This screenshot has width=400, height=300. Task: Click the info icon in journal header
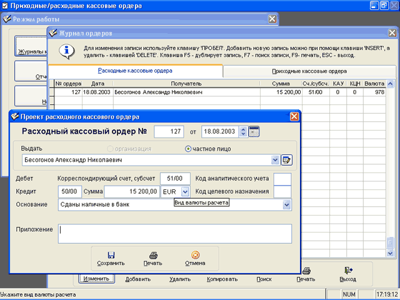64,51
